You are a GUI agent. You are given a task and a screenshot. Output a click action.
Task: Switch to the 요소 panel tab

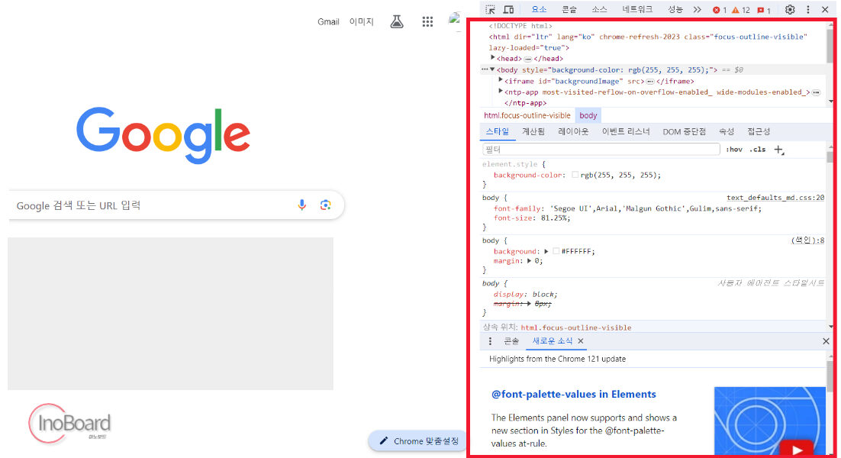coord(539,10)
